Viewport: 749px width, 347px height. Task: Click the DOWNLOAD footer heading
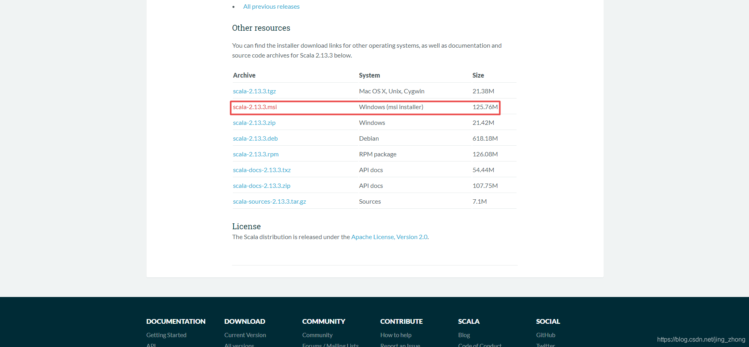coord(245,321)
